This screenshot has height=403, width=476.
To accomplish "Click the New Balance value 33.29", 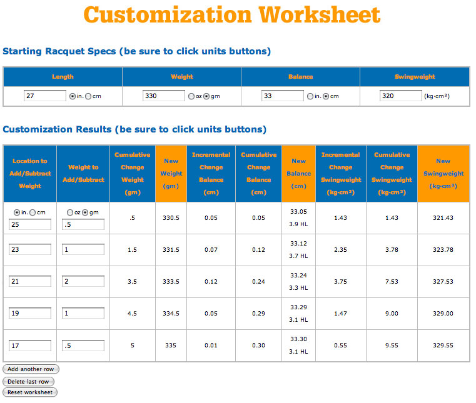I will point(298,307).
